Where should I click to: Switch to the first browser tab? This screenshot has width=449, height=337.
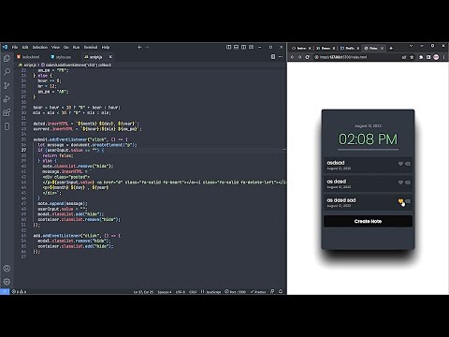[x=301, y=48]
